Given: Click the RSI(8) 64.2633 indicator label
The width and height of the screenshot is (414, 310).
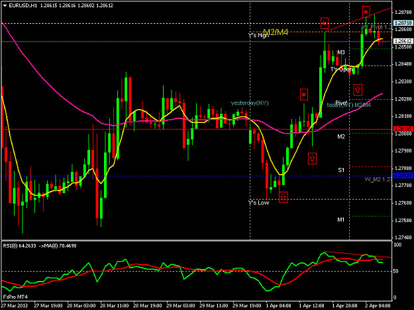Looking at the screenshot, I should pos(19,246).
